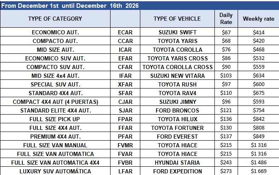
Task: Click the TOYOTA RAV4 vehicle cell
Action: tap(177, 93)
